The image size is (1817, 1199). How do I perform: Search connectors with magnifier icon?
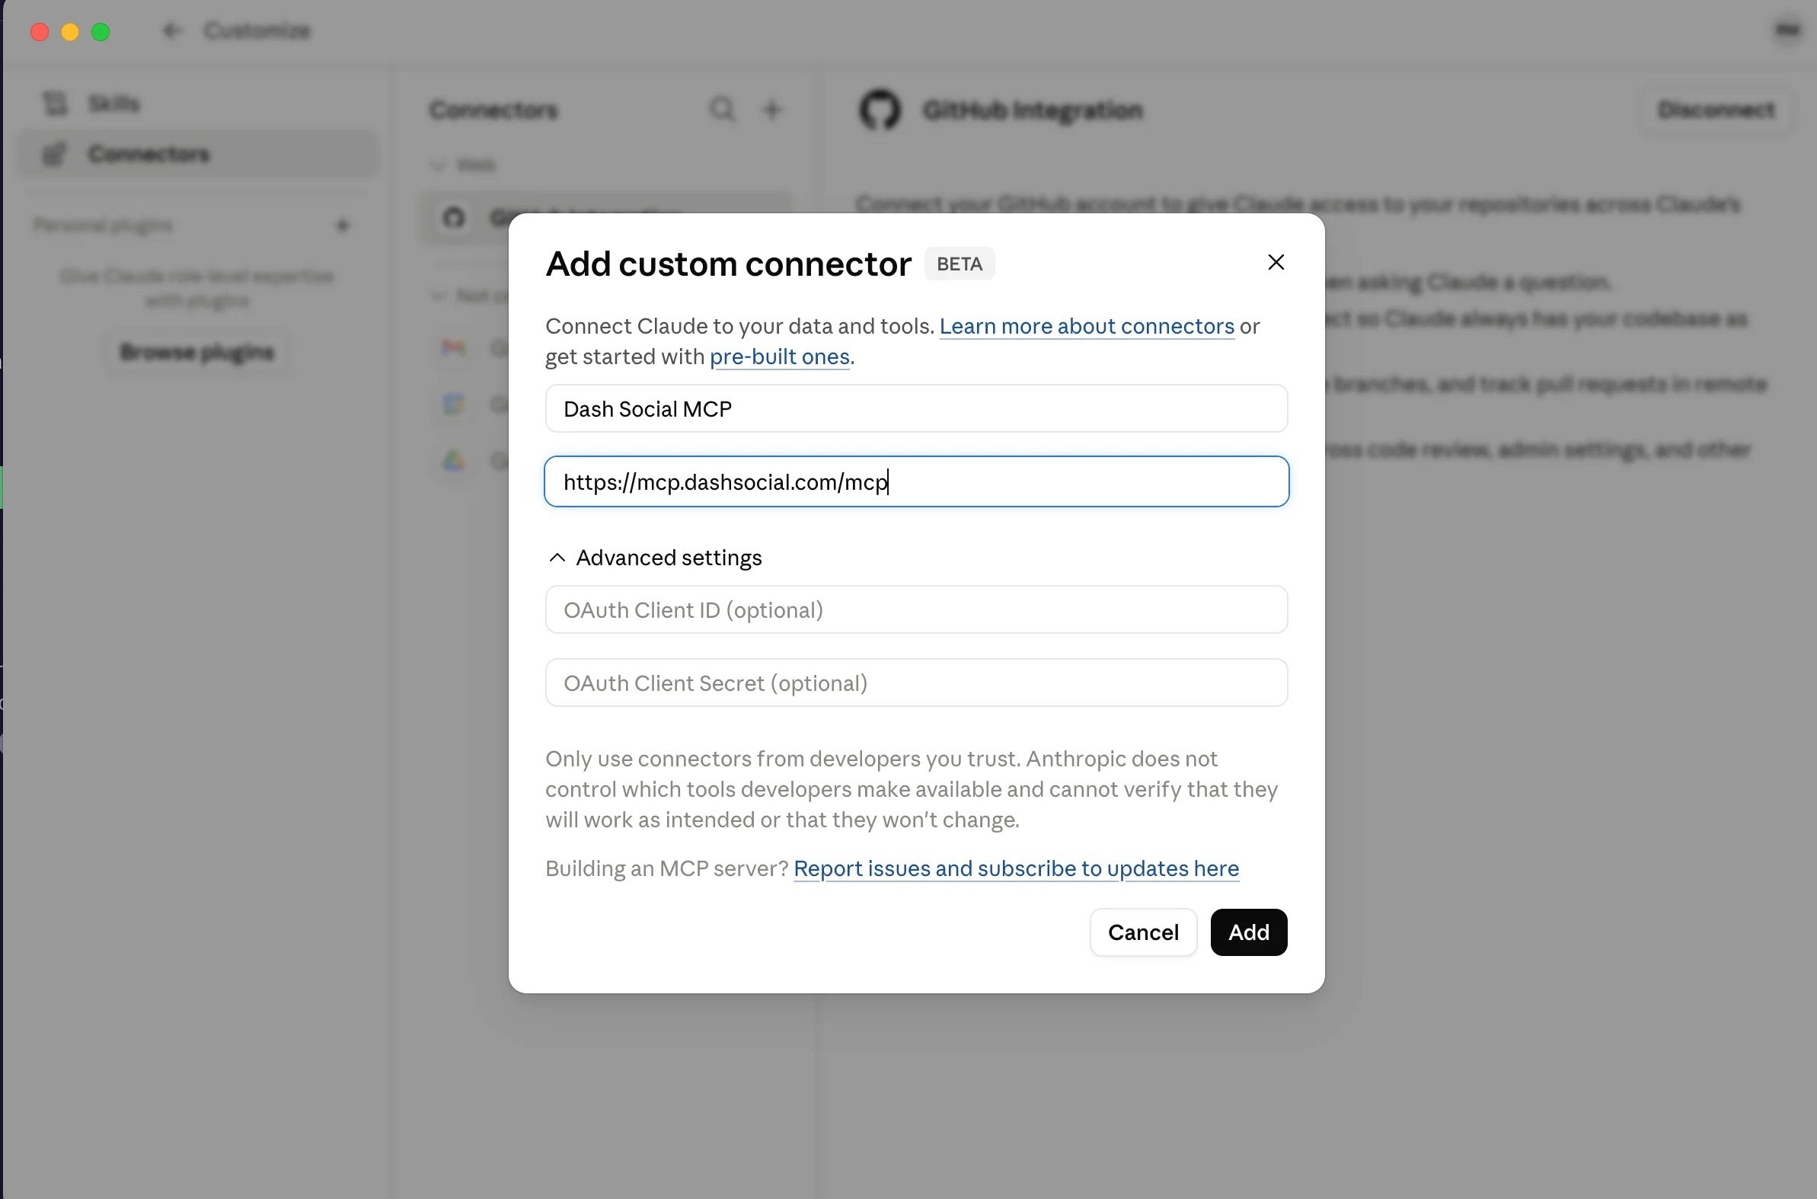click(x=723, y=110)
